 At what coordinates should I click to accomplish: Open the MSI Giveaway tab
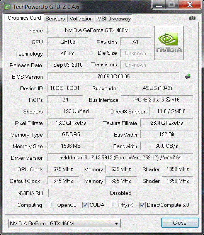114,19
